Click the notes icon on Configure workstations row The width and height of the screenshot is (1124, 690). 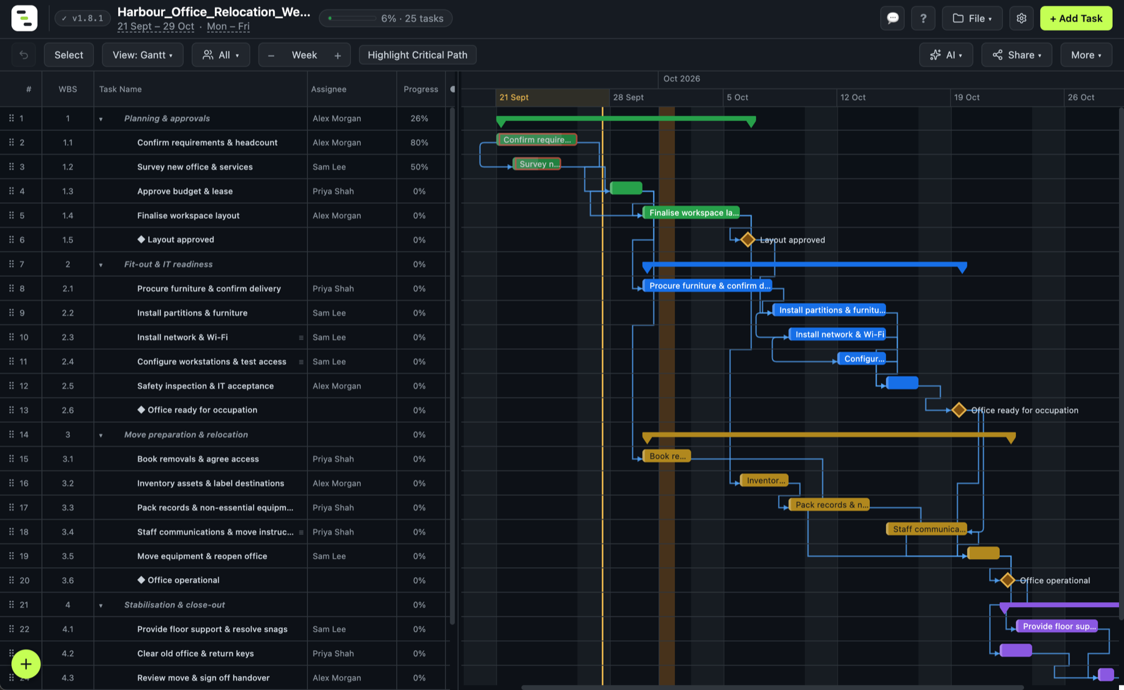pos(301,362)
